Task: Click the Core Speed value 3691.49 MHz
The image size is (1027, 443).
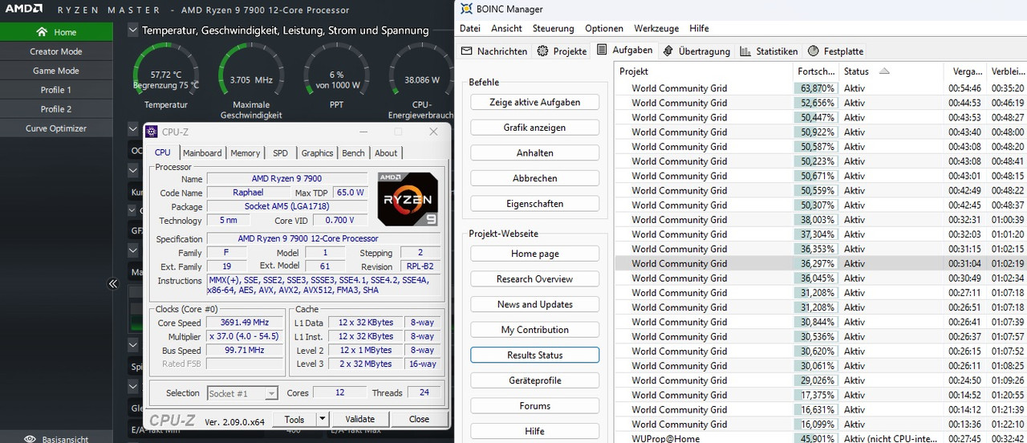Action: point(246,323)
